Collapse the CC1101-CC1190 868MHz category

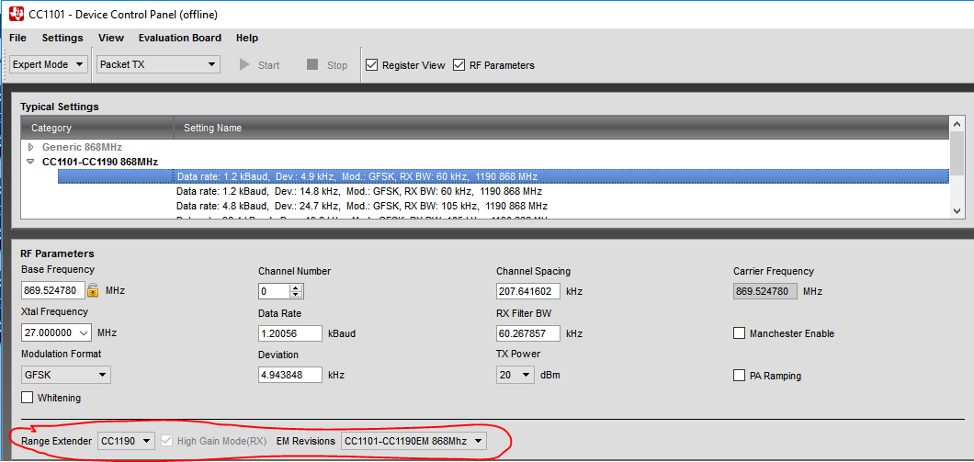click(x=31, y=162)
